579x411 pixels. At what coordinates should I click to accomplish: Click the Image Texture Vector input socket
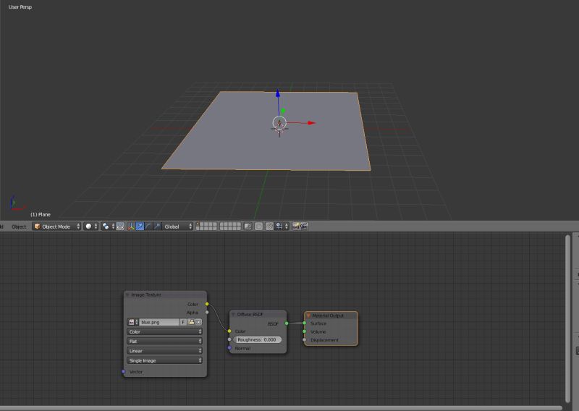coord(123,371)
